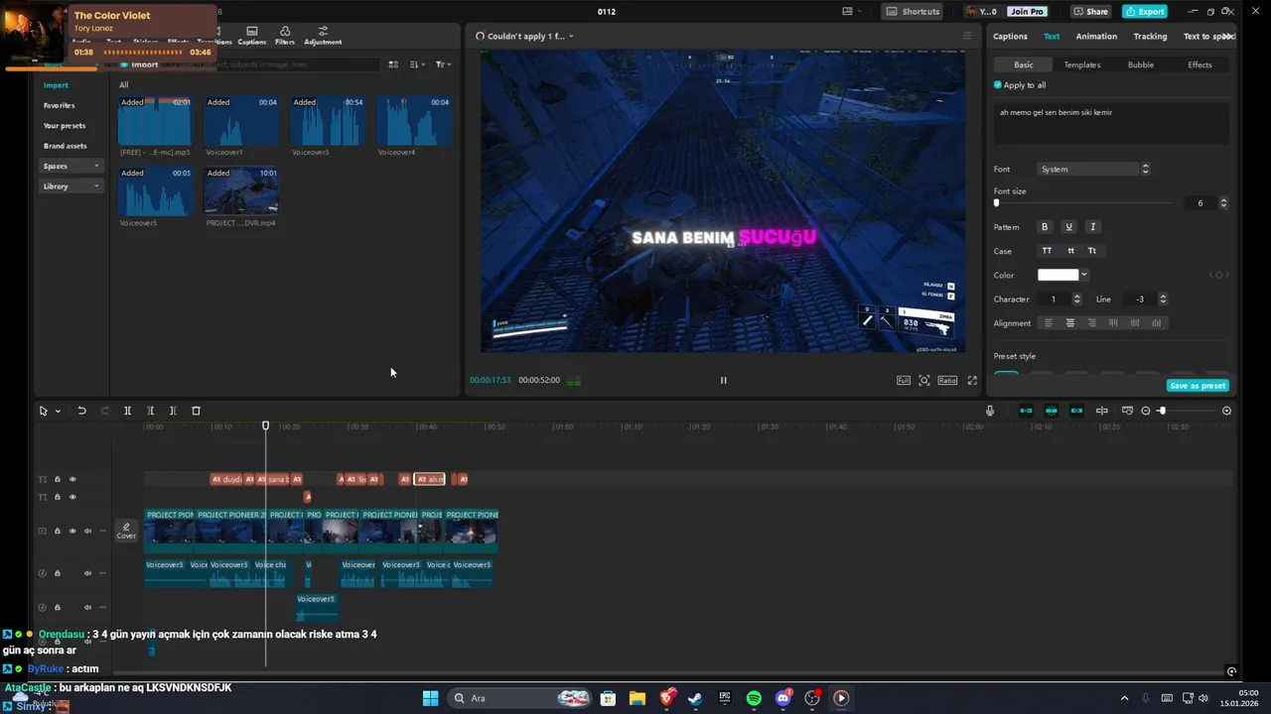Align text to the right
Image resolution: width=1271 pixels, height=714 pixels.
(x=1092, y=323)
